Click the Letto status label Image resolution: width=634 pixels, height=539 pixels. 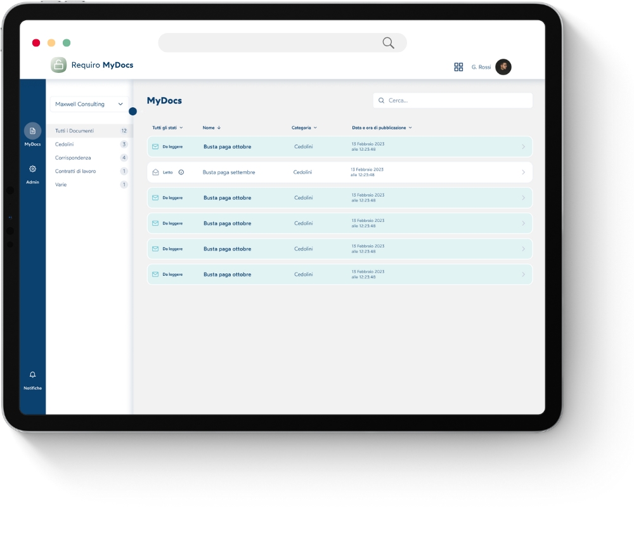168,172
